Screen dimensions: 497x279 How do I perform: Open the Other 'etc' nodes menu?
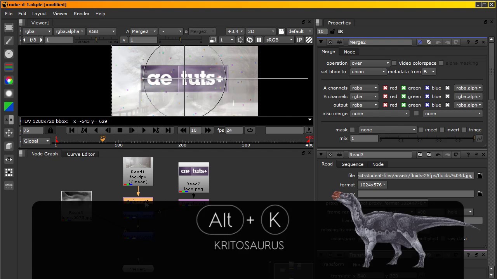(9, 185)
